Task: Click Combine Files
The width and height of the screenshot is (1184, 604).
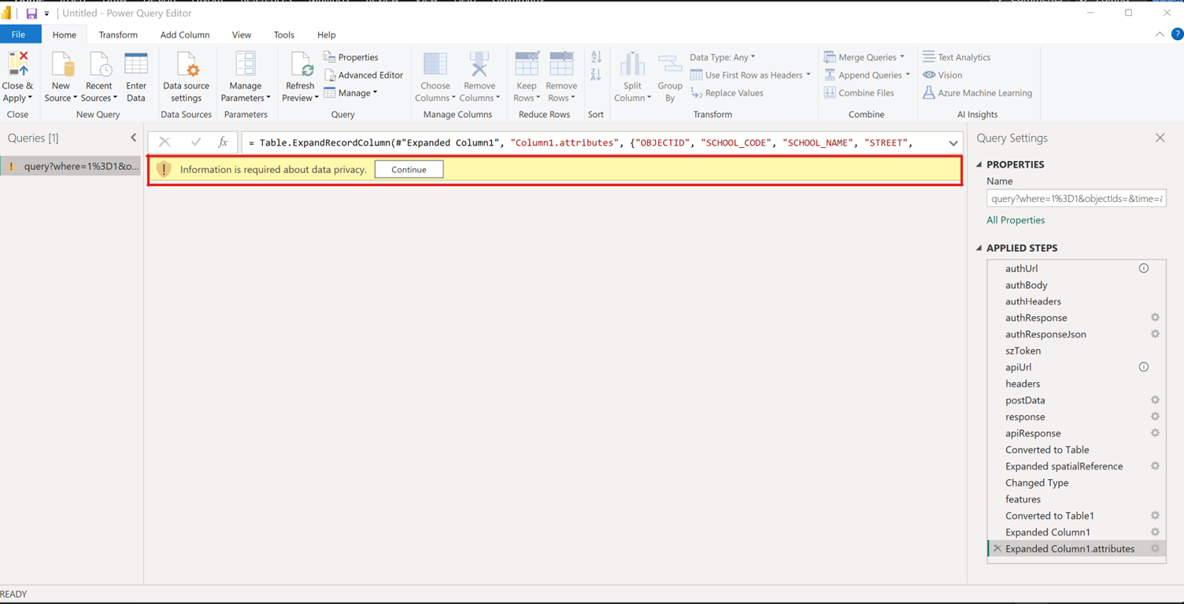Action: (859, 93)
